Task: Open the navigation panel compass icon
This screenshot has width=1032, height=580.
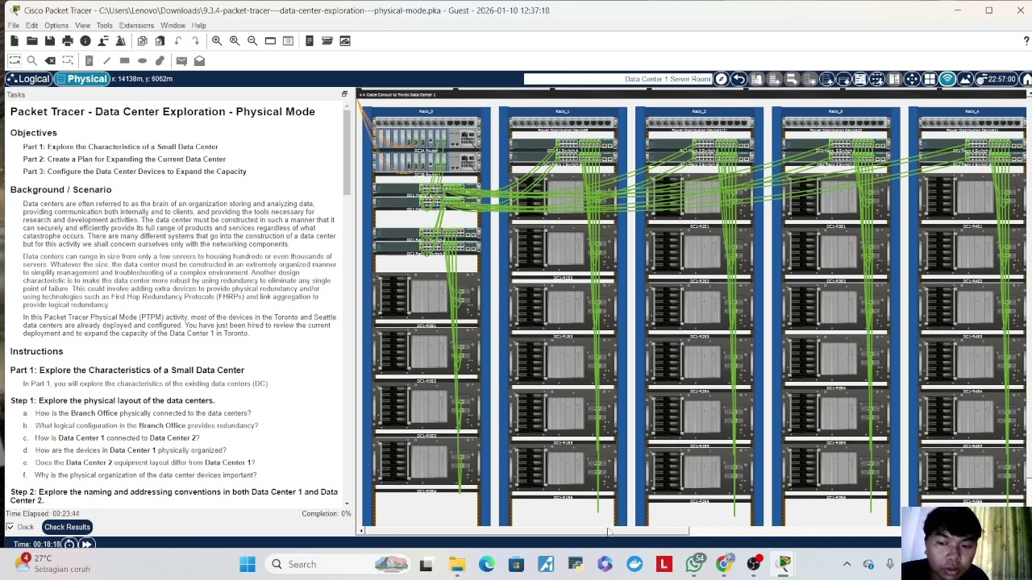Action: pos(721,79)
